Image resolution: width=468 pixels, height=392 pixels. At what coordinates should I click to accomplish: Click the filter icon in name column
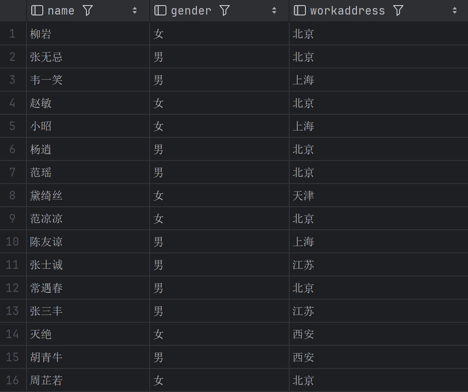(88, 11)
